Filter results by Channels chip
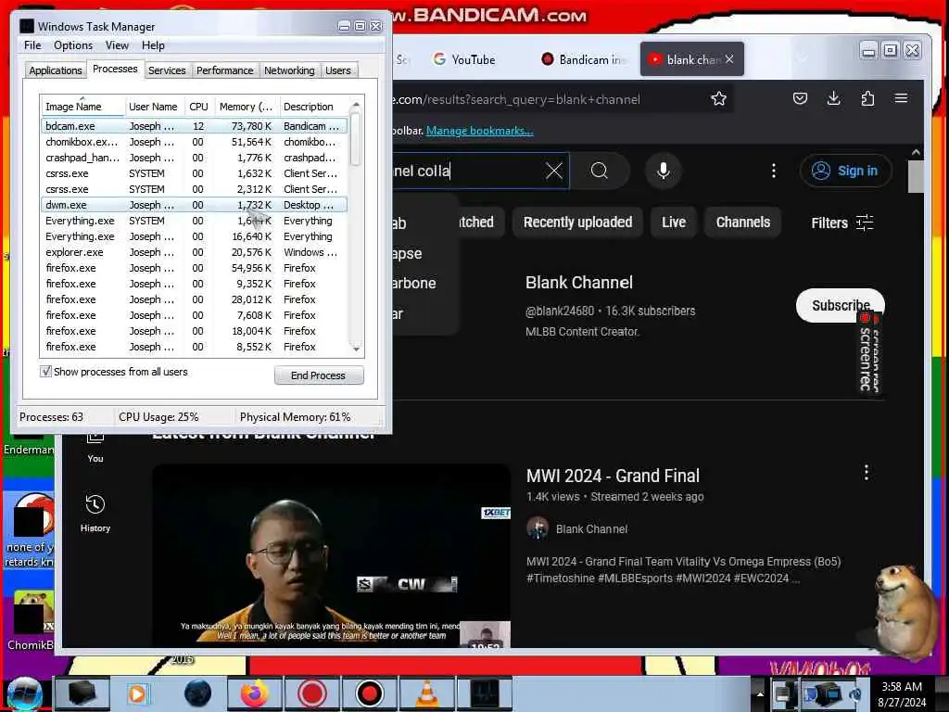This screenshot has height=712, width=949. click(742, 222)
